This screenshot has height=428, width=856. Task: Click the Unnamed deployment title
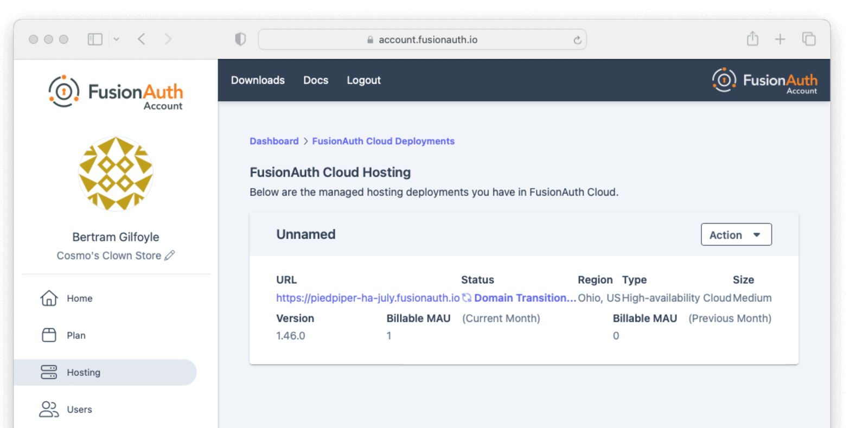click(306, 234)
